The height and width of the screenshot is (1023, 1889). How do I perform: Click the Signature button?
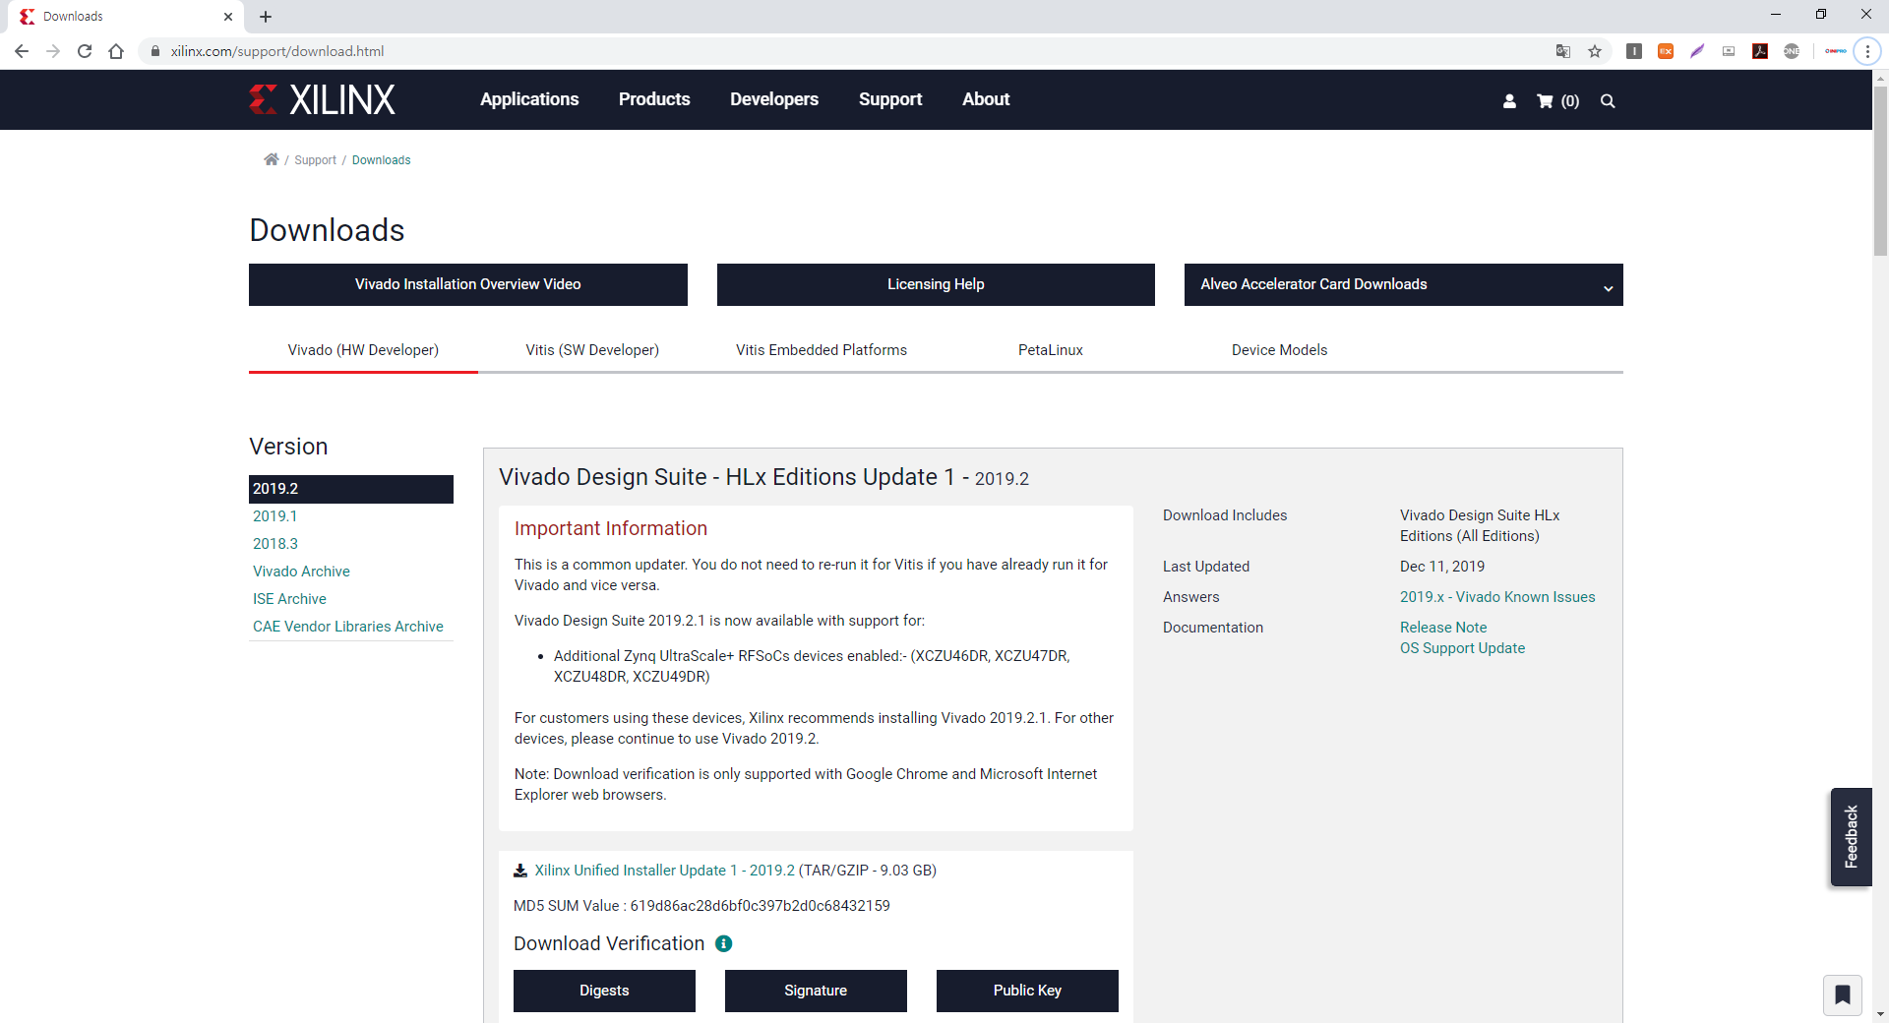click(x=816, y=991)
